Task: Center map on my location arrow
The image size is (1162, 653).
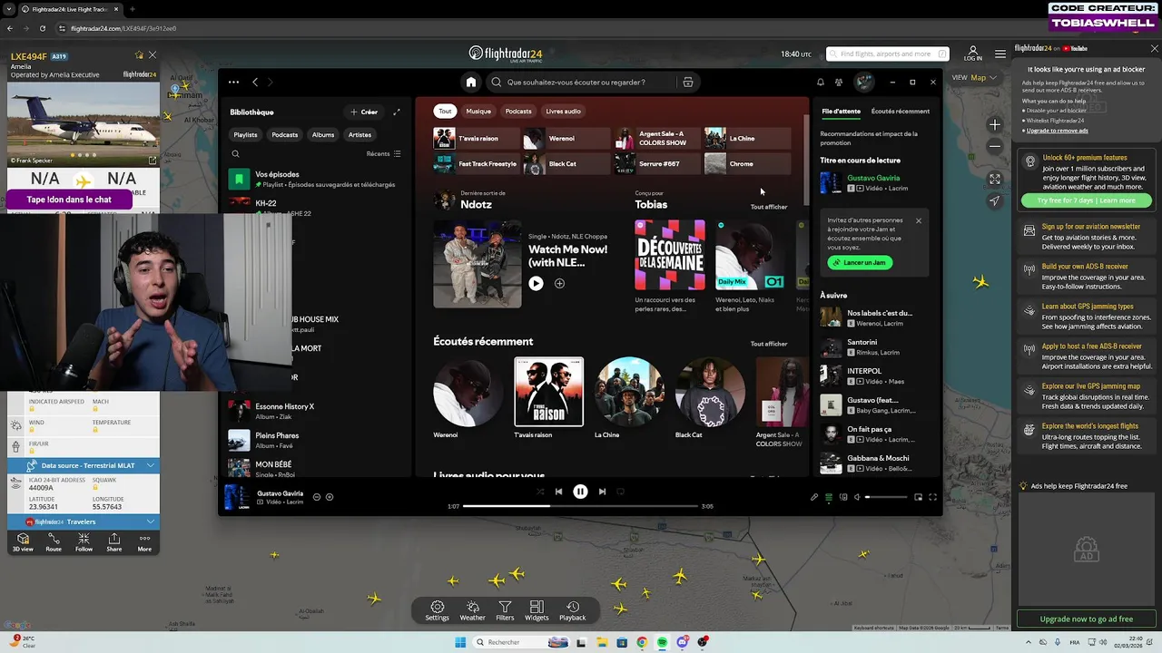Action: (x=995, y=201)
